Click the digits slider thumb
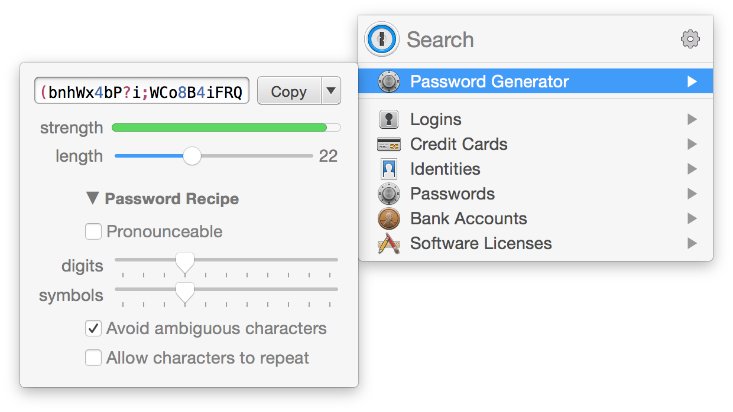 coord(185,262)
